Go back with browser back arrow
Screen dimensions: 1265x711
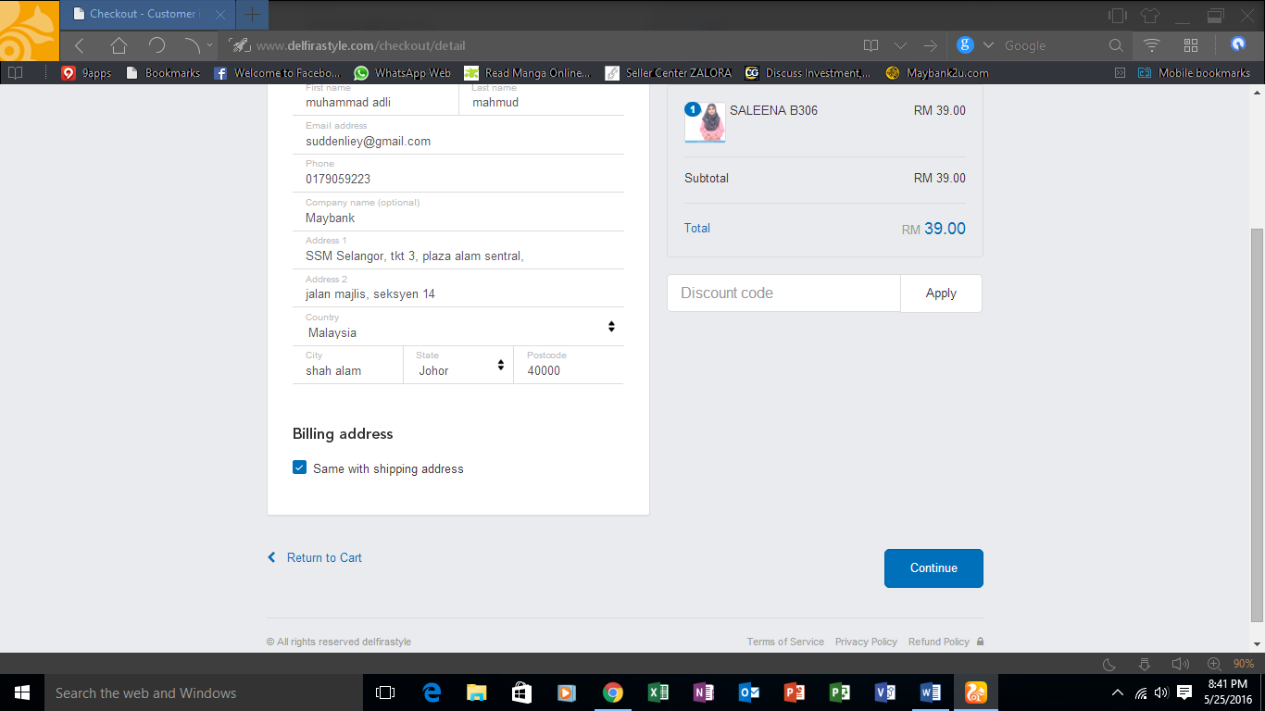pyautogui.click(x=80, y=45)
